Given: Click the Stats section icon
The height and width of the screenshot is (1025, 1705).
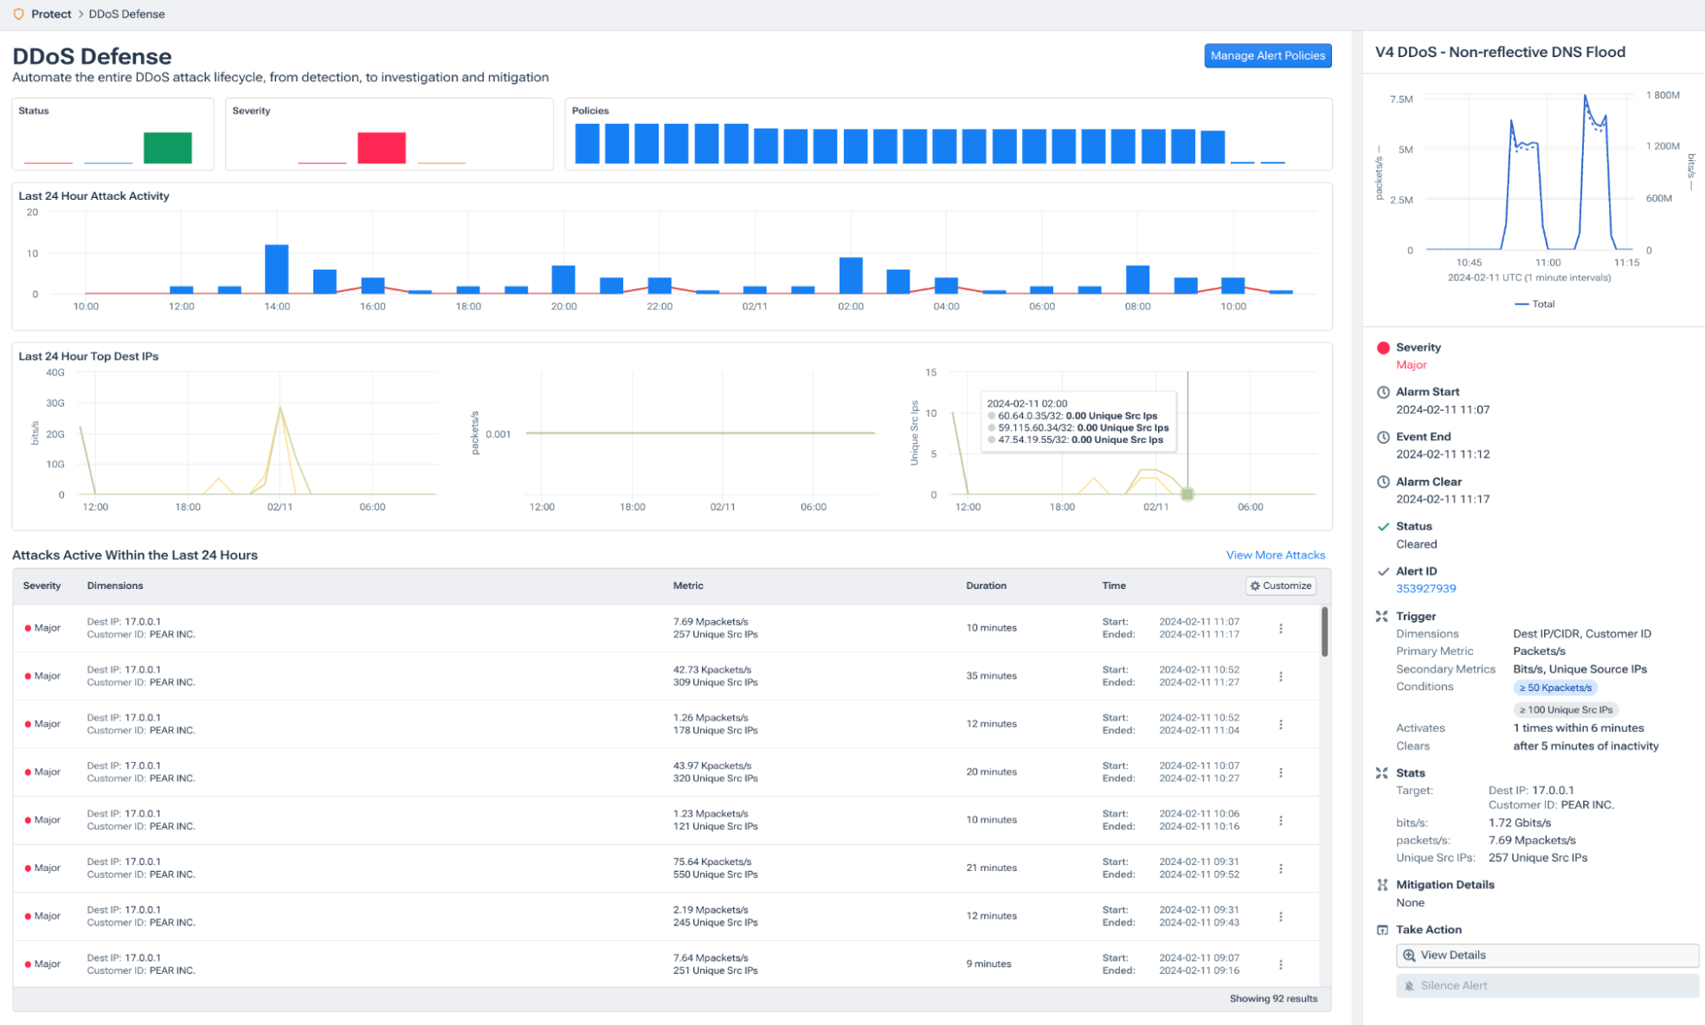Looking at the screenshot, I should coord(1382,772).
